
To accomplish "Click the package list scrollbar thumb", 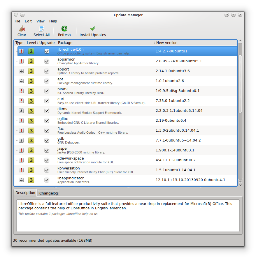I will [240, 84].
